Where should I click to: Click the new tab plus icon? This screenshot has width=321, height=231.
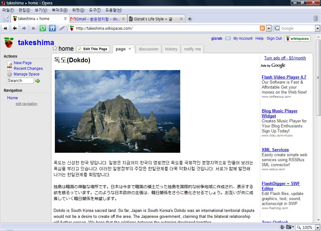coord(190,19)
